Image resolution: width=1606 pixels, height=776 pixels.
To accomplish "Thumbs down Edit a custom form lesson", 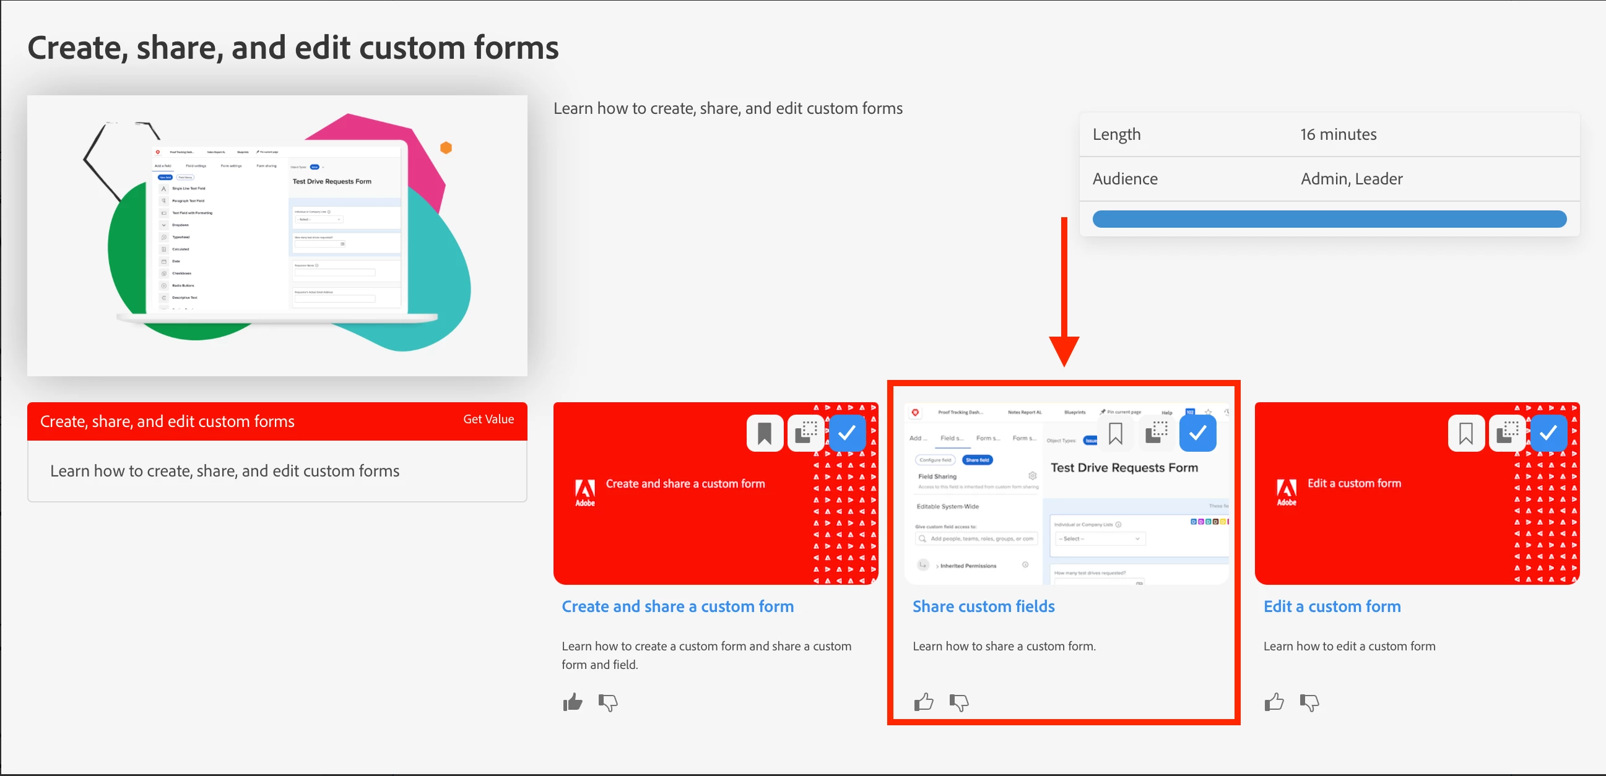I will (1309, 702).
